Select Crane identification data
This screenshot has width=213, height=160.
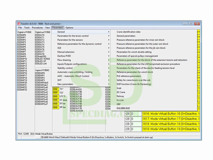pyautogui.click(x=128, y=32)
